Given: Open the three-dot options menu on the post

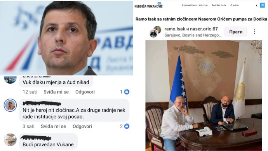Looking at the screenshot, I should [x=254, y=32].
